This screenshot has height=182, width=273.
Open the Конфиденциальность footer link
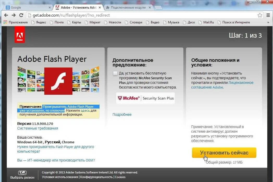point(96,177)
